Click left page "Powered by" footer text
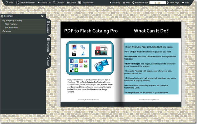This screenshot has width=197, height=124. pyautogui.click(x=88, y=100)
